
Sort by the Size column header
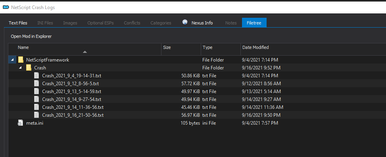[x=181, y=49]
